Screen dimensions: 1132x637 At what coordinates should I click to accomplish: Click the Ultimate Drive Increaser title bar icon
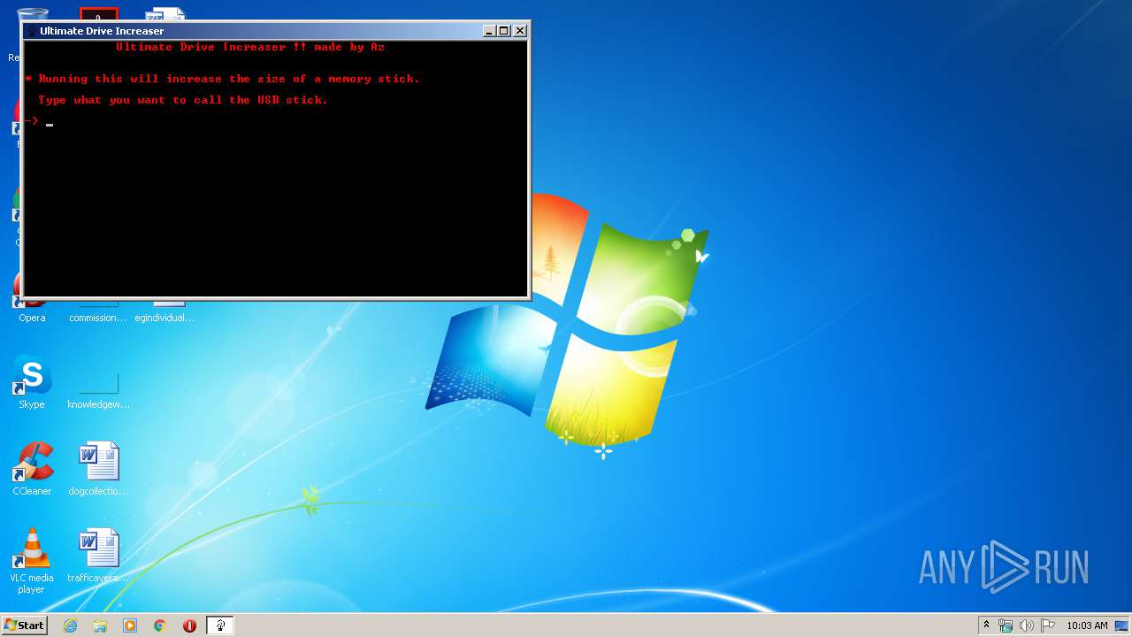pyautogui.click(x=32, y=31)
